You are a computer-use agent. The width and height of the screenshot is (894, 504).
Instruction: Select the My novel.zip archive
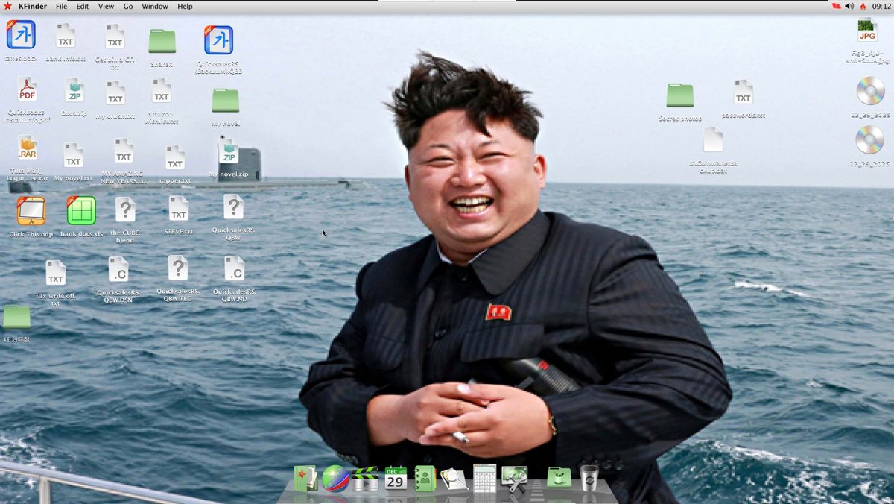coord(228,151)
